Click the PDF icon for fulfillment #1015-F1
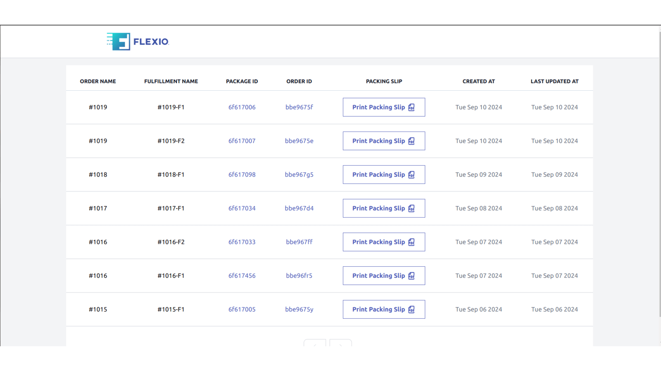The height and width of the screenshot is (371, 661). tap(411, 310)
